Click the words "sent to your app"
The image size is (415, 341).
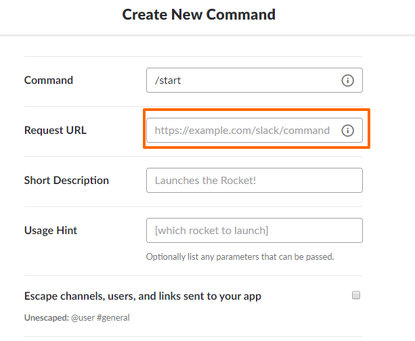coord(226,296)
